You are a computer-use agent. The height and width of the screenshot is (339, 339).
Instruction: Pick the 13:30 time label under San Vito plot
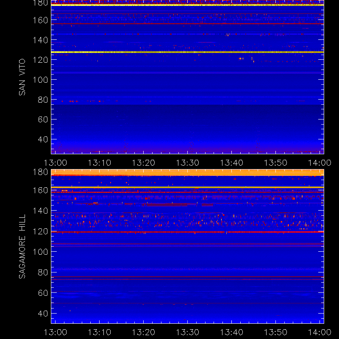click(x=188, y=163)
